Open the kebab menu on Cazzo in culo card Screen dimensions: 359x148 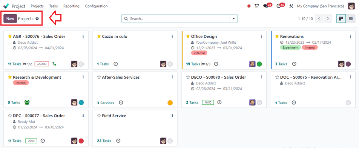coord(172,37)
